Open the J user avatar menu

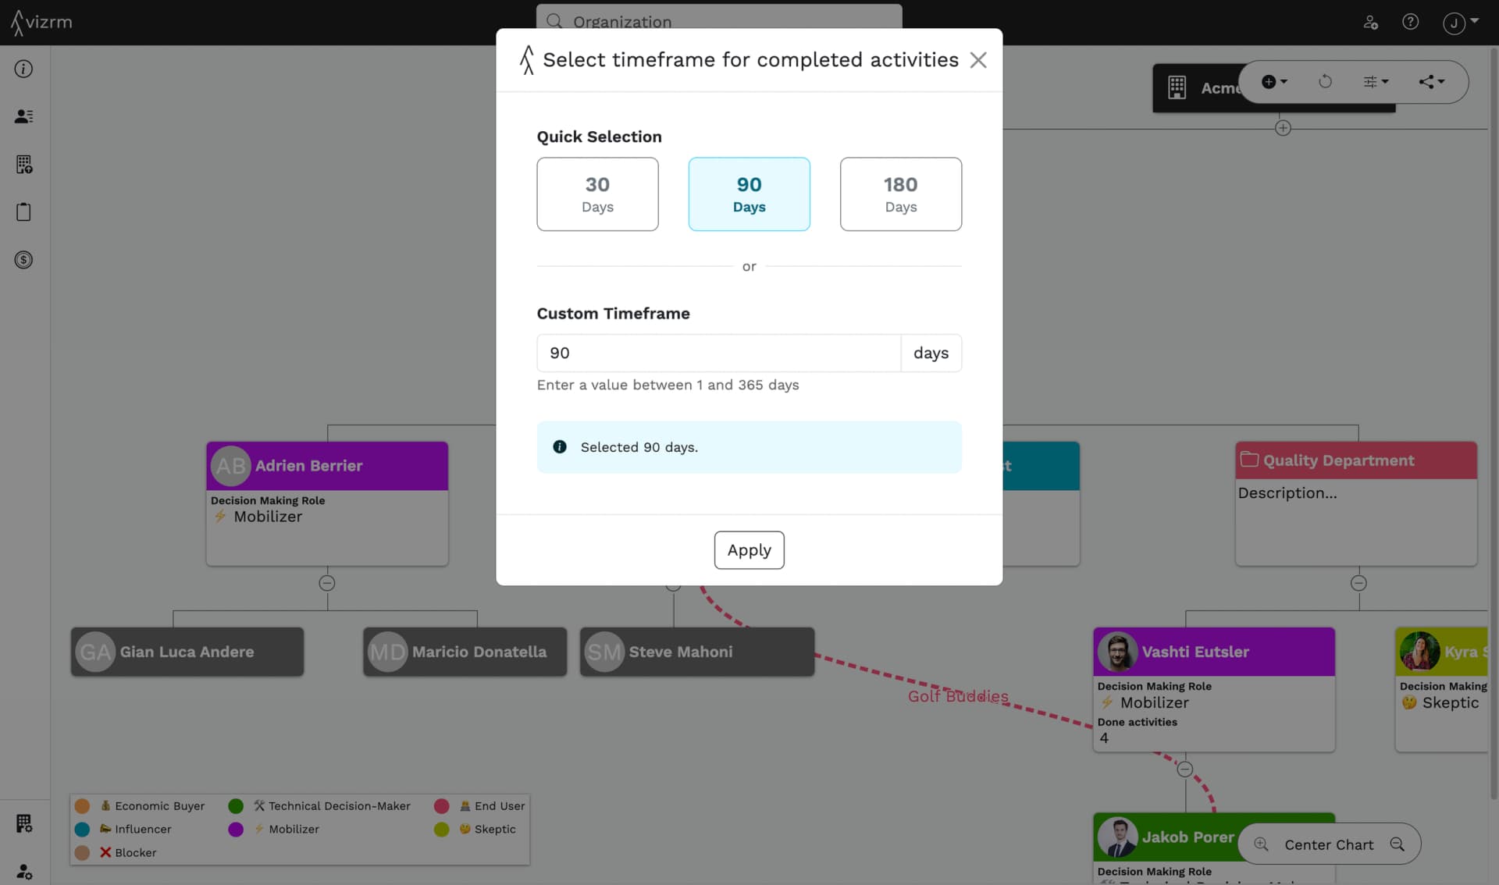1460,23
